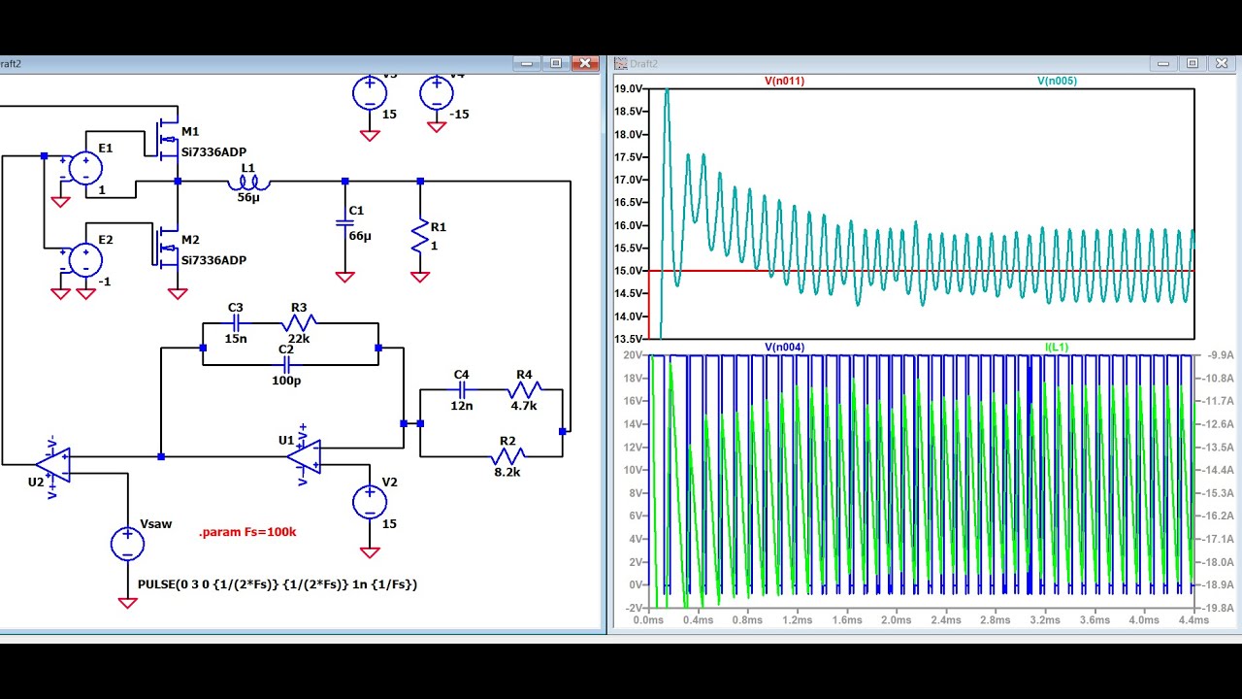Click the C2 capacitor symbol

286,365
